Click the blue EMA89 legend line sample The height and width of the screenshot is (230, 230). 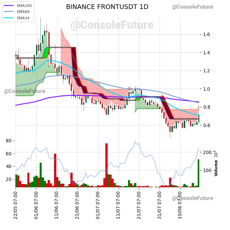(9, 12)
